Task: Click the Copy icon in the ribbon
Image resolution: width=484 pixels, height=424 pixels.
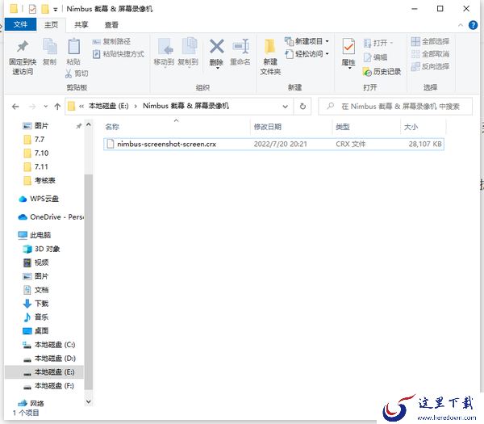Action: point(50,46)
